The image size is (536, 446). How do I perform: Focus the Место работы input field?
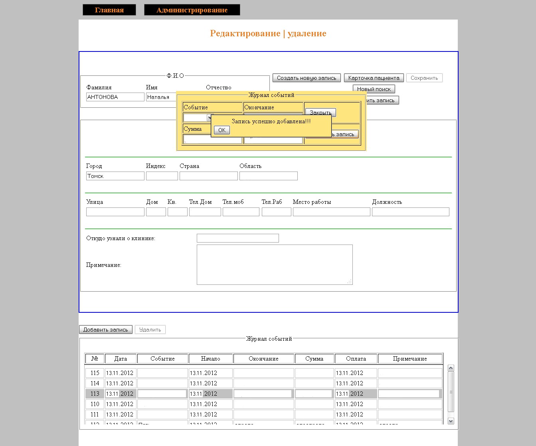pos(332,212)
